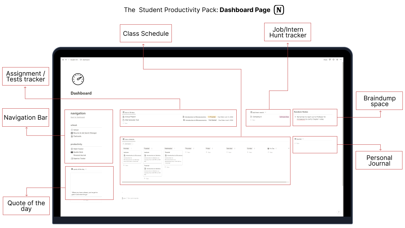The width and height of the screenshot is (405, 228).
Task: Click Dashboard in the breadcrumb trail
Action: tap(86, 60)
